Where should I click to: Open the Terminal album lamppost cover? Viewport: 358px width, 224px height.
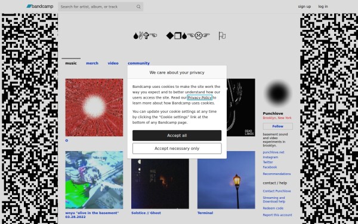pos(226,180)
